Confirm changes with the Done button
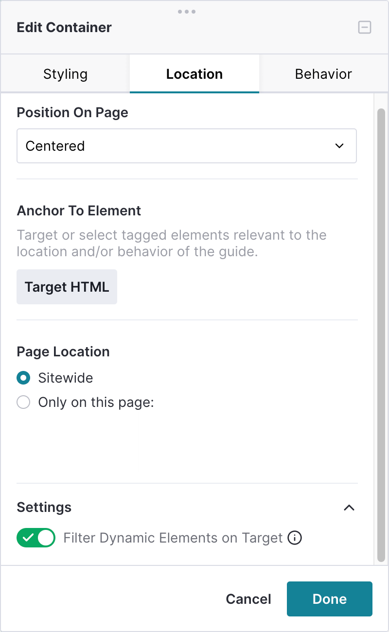The image size is (389, 632). [330, 599]
